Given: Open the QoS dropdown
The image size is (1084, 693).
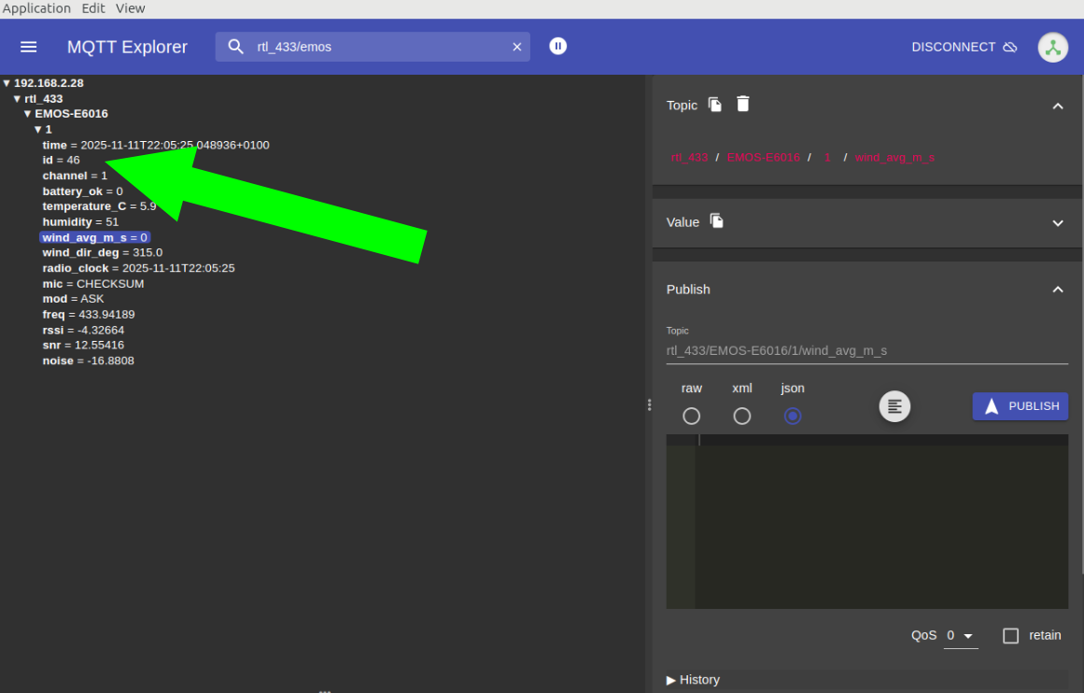Looking at the screenshot, I should pyautogui.click(x=960, y=636).
